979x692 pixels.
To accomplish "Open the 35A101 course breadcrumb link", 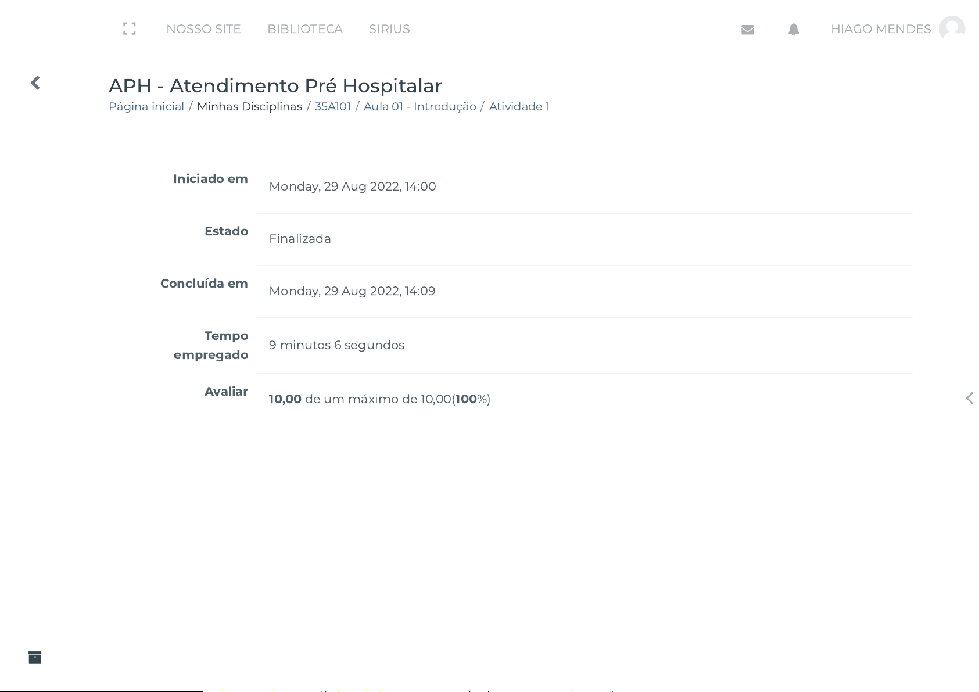I will [333, 106].
